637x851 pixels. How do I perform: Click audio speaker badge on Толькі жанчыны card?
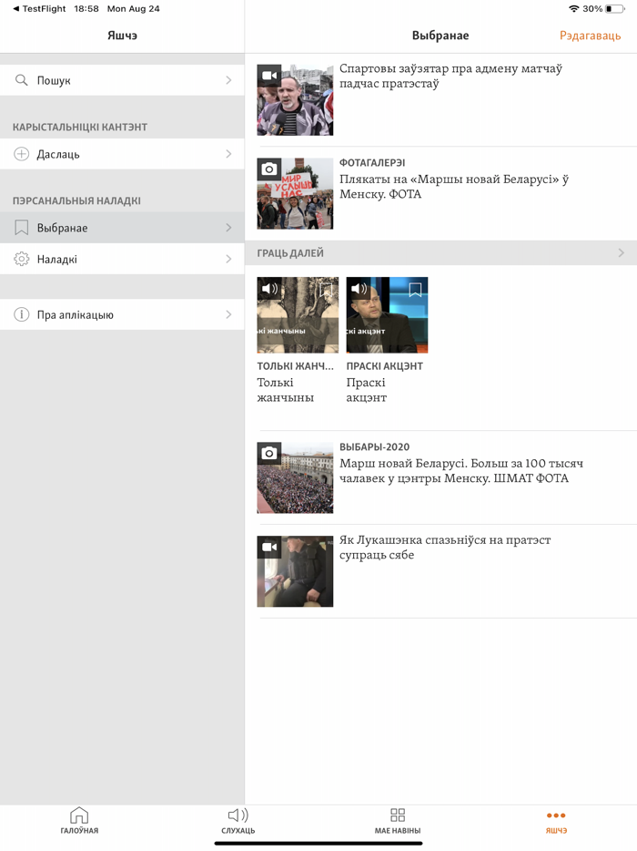(x=268, y=288)
